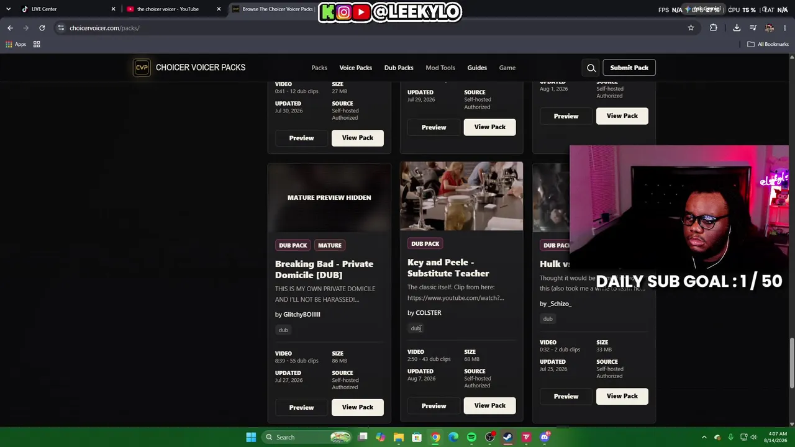Screen dimensions: 795x447
Task: Open the Guides menu item
Action: (477, 68)
